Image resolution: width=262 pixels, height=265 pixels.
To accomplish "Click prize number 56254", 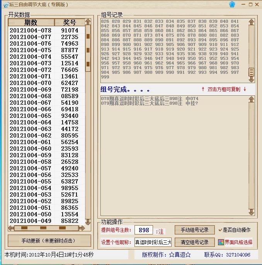I will [70, 142].
